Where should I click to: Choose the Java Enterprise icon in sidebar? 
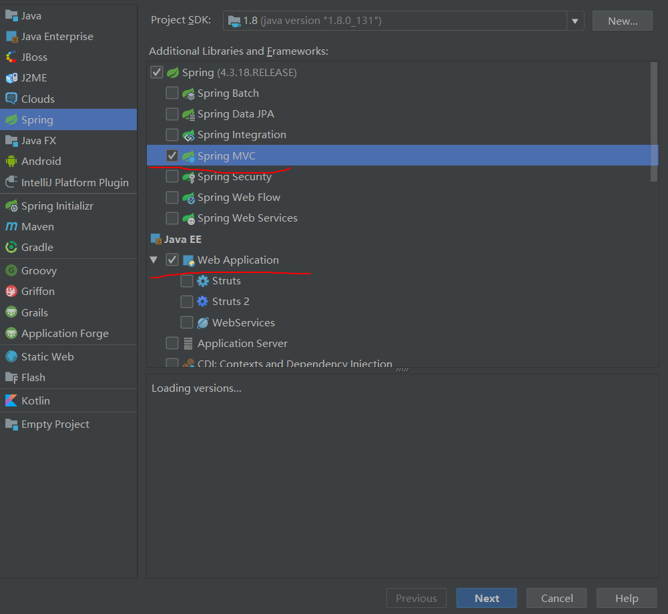[11, 37]
